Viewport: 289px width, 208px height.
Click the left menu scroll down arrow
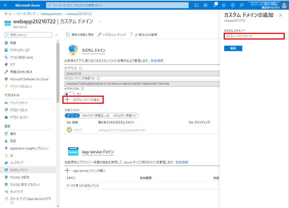58,206
